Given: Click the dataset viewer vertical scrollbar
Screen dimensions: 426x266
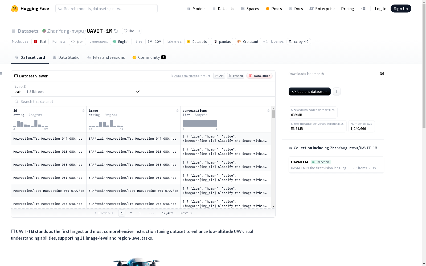Looking at the screenshot, I should click(273, 114).
